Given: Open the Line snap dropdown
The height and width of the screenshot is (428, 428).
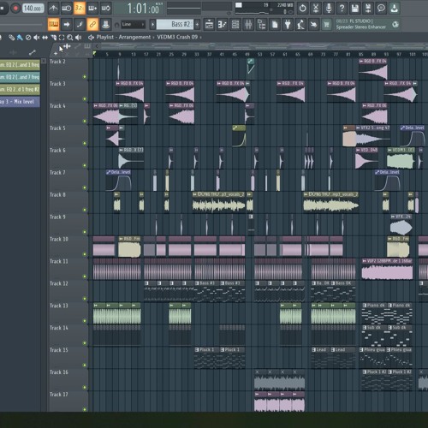Looking at the screenshot, I should pos(133,25).
